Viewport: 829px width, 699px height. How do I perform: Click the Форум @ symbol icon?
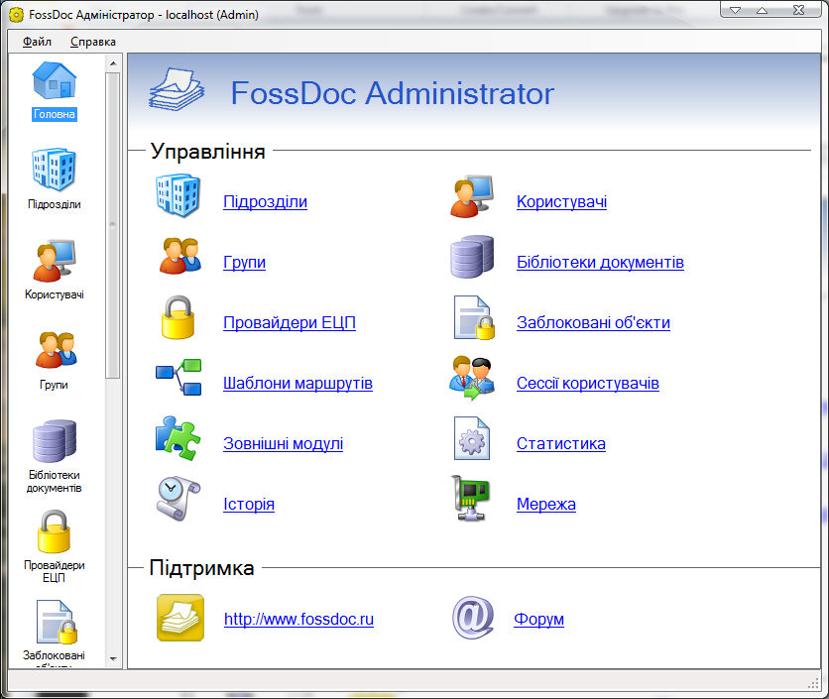pos(473,618)
